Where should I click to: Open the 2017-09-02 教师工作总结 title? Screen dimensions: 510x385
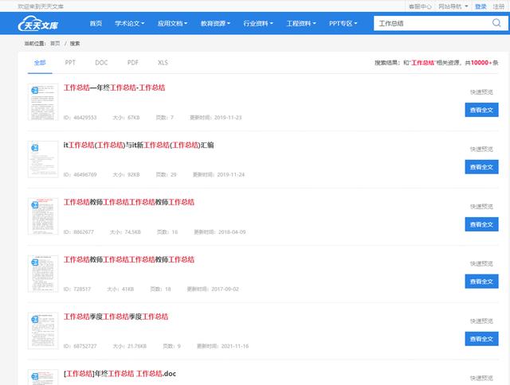pyautogui.click(x=129, y=259)
